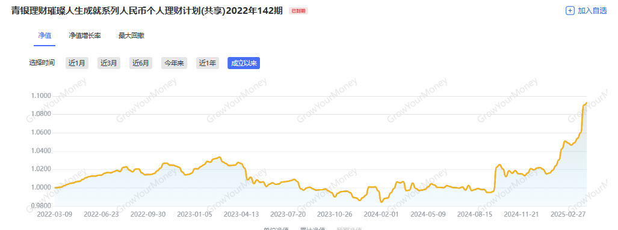Click the 已到期 status badge

pos(298,11)
